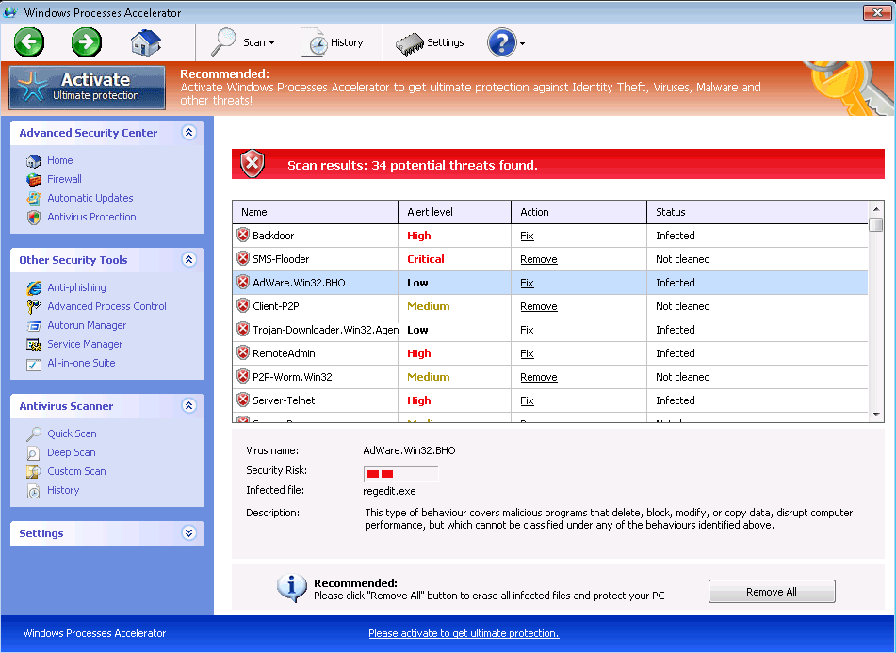
Task: Click the red shield icon beside Backdoor
Action: point(243,236)
